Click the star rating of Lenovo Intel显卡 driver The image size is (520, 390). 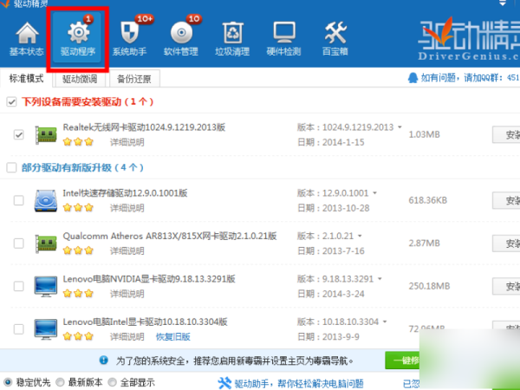(78, 336)
